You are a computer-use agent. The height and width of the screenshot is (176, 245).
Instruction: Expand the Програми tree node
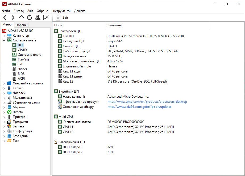tap(4, 122)
